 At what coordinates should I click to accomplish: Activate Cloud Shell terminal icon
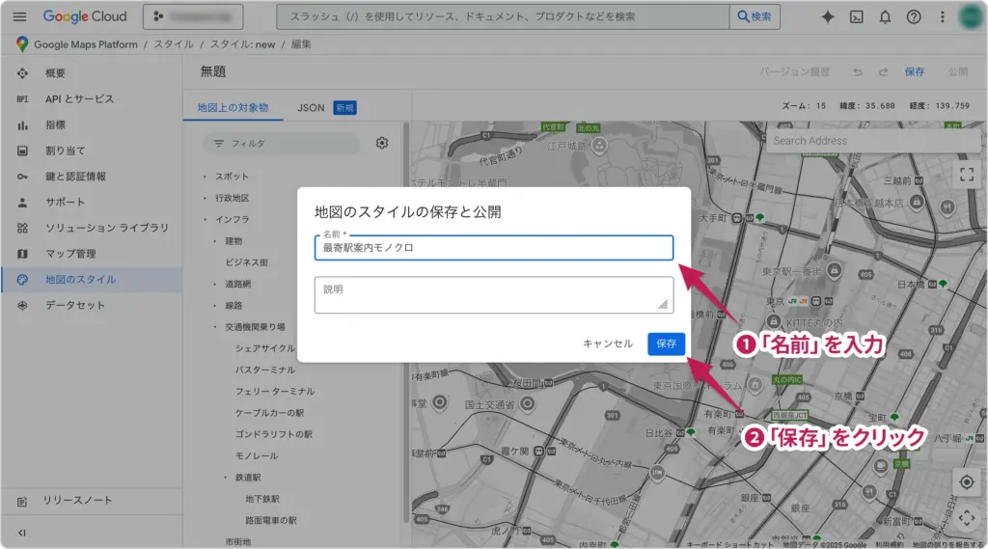pyautogui.click(x=857, y=17)
